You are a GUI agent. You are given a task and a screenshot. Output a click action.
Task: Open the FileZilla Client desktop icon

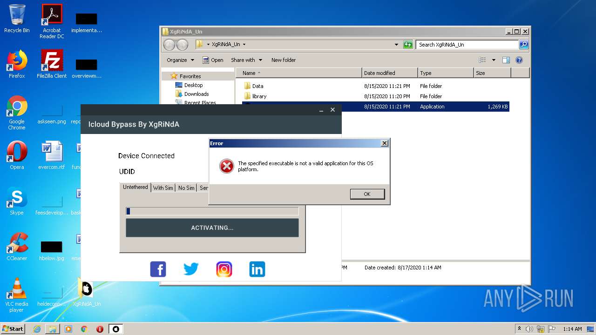52,64
